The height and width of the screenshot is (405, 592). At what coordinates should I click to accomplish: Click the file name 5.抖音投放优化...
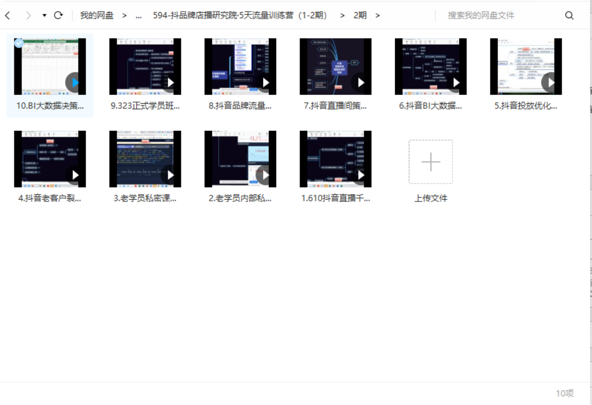[526, 106]
